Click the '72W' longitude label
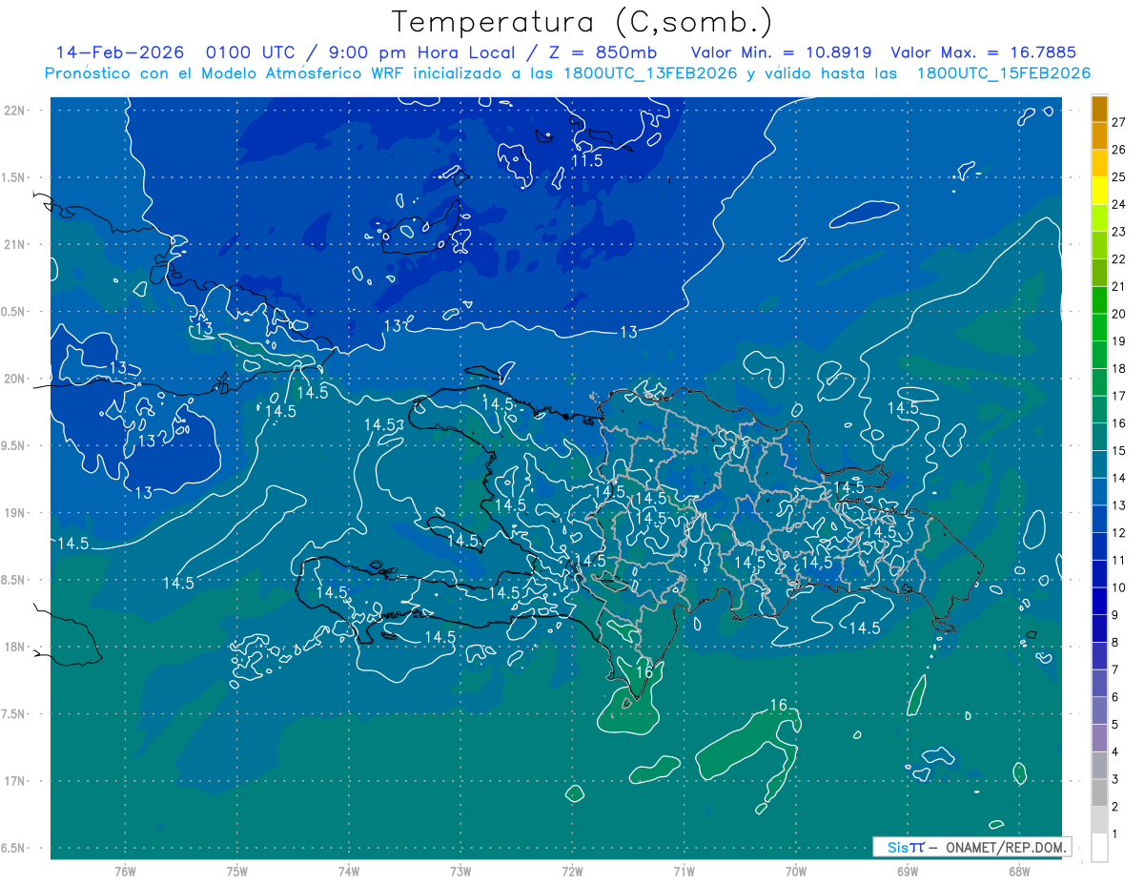Viewport: 1144px width, 884px height. (572, 872)
